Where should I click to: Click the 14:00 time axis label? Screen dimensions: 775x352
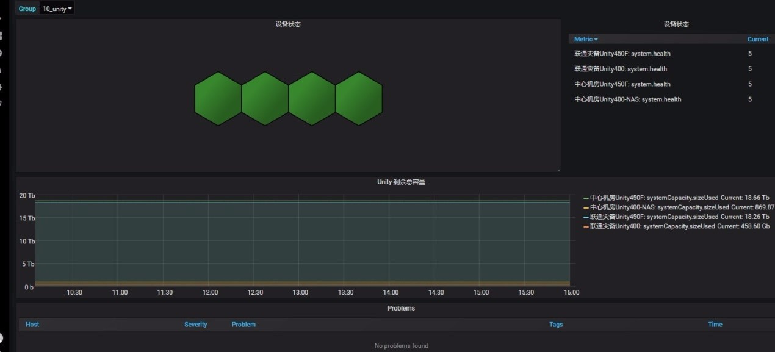pos(391,292)
